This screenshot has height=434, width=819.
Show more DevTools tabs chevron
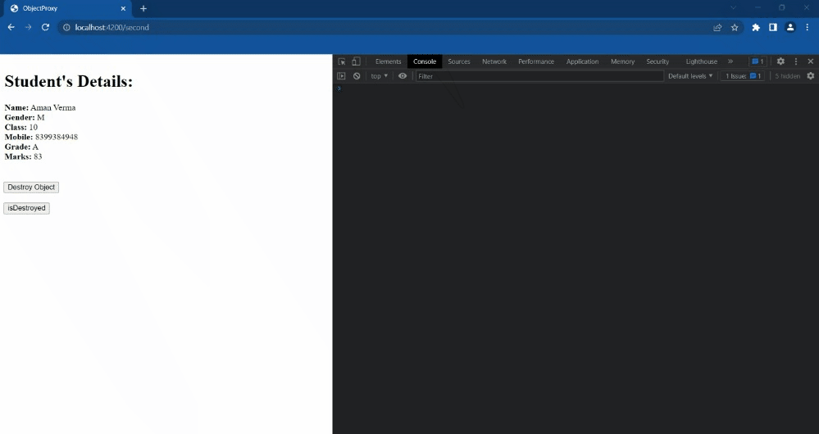pyautogui.click(x=730, y=61)
